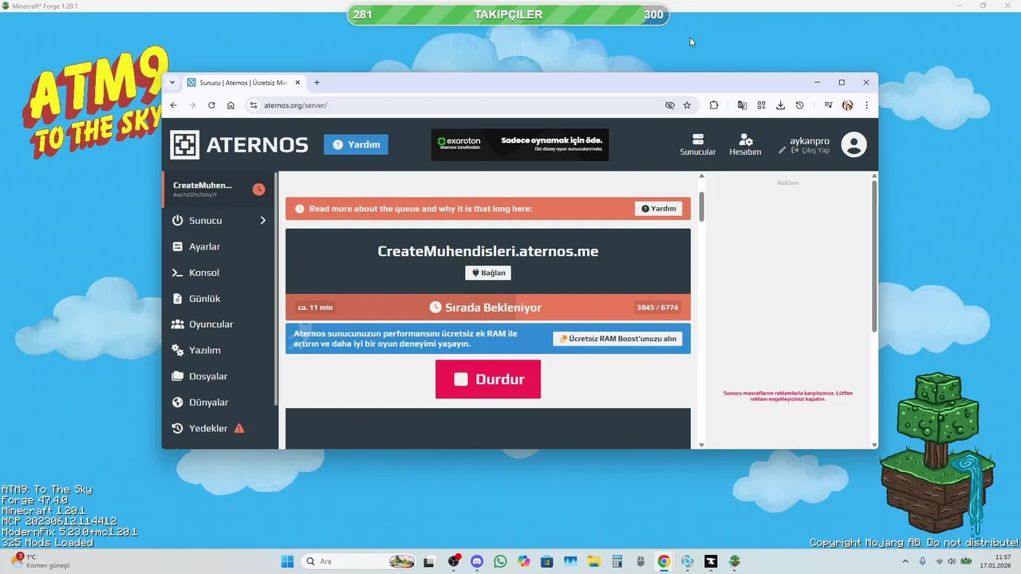Open the Dünyalar worlds page
The width and height of the screenshot is (1021, 574).
pyautogui.click(x=219, y=402)
